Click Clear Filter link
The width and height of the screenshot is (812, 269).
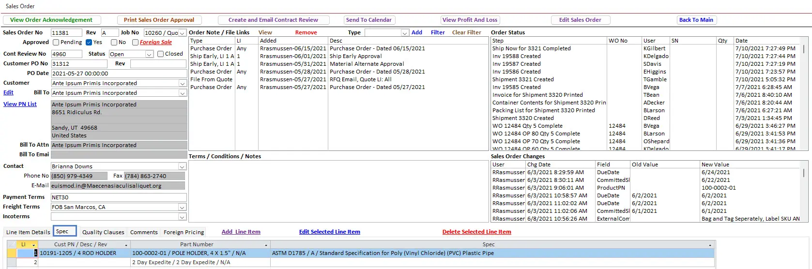point(467,32)
